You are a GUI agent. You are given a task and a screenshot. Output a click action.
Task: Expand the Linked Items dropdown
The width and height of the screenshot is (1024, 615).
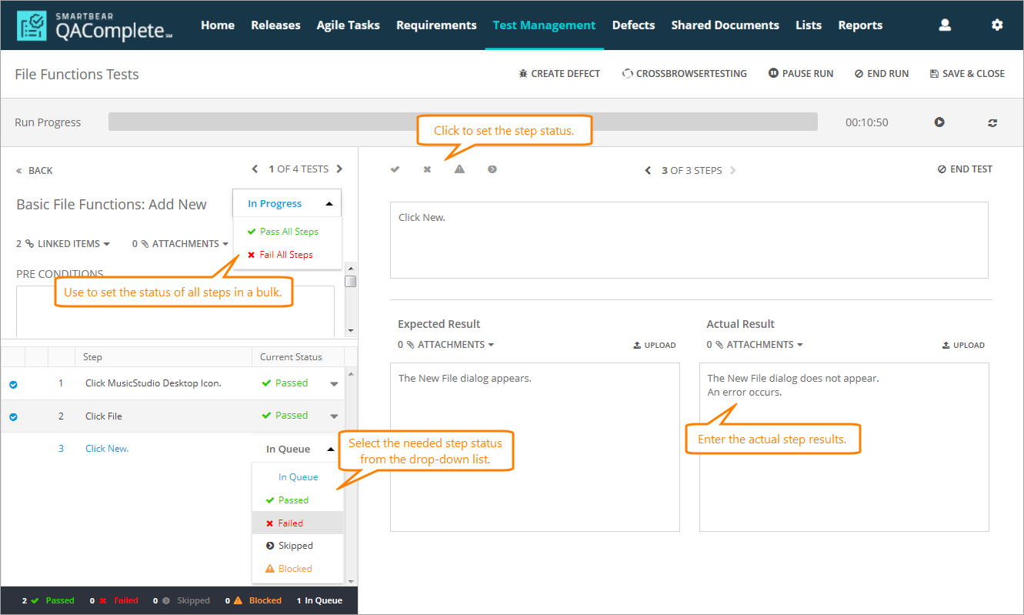pos(63,244)
